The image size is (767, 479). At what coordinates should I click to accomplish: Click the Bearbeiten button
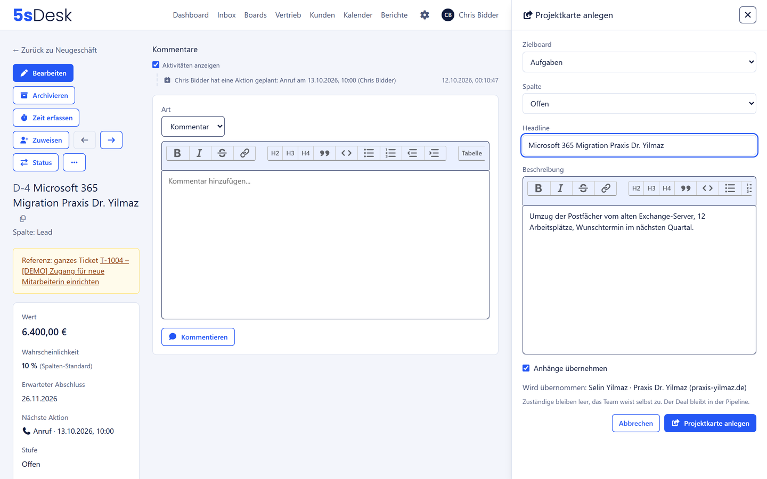pos(43,73)
